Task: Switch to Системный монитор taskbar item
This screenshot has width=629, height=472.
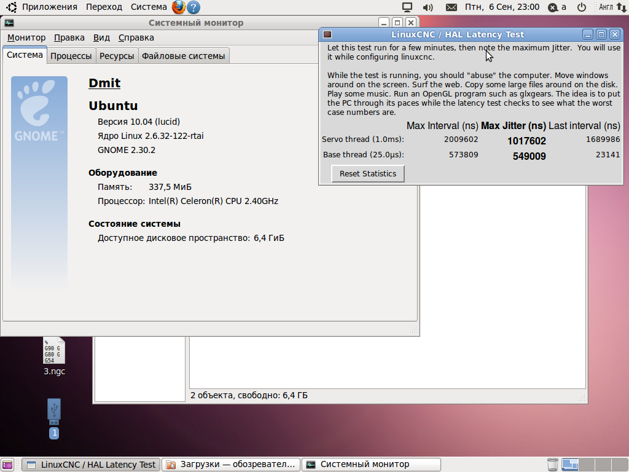Action: coord(371,465)
